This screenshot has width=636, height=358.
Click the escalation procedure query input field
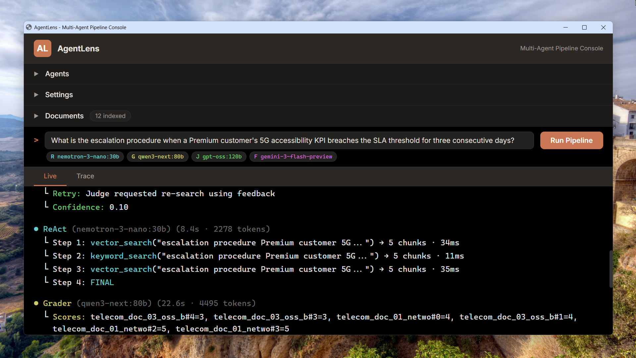[x=289, y=141]
